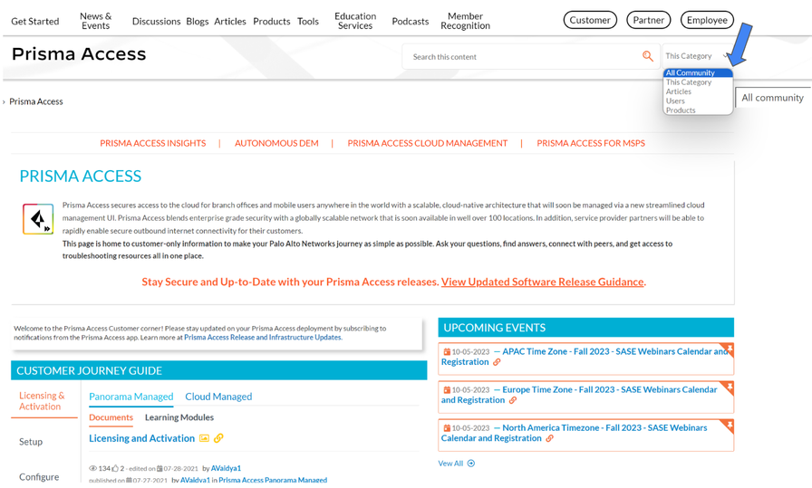
Task: Open Get Started menu
Action: 35,21
